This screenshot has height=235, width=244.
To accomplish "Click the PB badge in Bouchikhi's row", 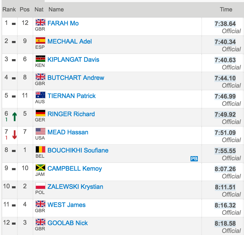I will point(194,159).
